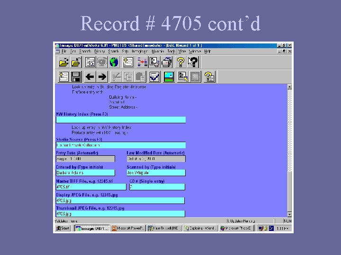Image resolution: width=341 pixels, height=255 pixels.
Task: Click the printer icon
Action: coord(167,62)
